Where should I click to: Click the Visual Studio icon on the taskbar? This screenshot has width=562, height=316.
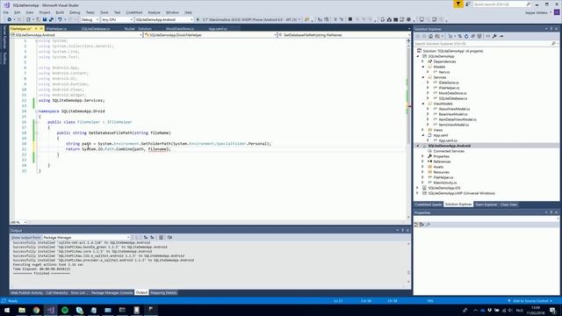coord(51,310)
